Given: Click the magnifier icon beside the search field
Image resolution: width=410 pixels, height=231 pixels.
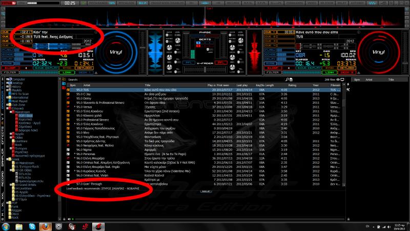Looking at the screenshot, I should tap(287, 80).
